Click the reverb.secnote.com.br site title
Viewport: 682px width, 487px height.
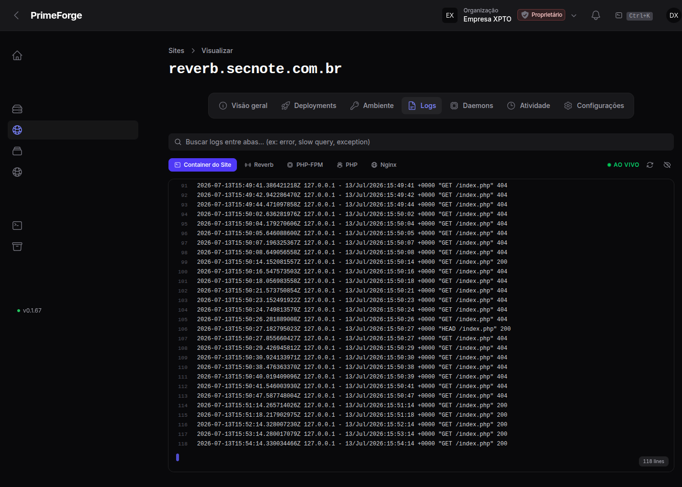coord(255,69)
